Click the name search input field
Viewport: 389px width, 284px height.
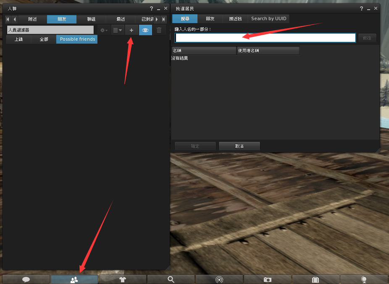pos(265,38)
